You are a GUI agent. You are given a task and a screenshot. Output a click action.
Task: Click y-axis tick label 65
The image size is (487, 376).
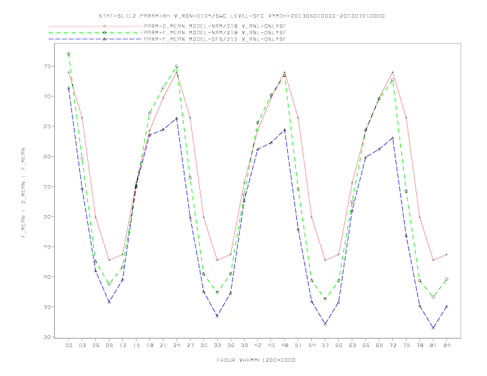48,127
